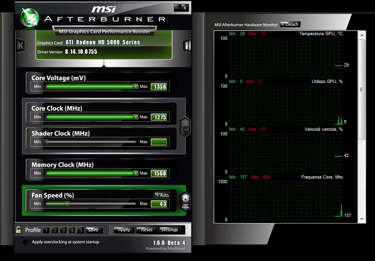This screenshot has height=261, width=375.
Task: Click the Fan Speed slider handle
Action: 67,204
